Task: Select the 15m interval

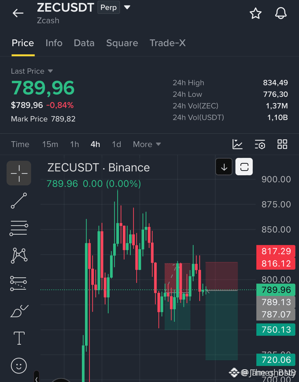Action: [x=50, y=144]
